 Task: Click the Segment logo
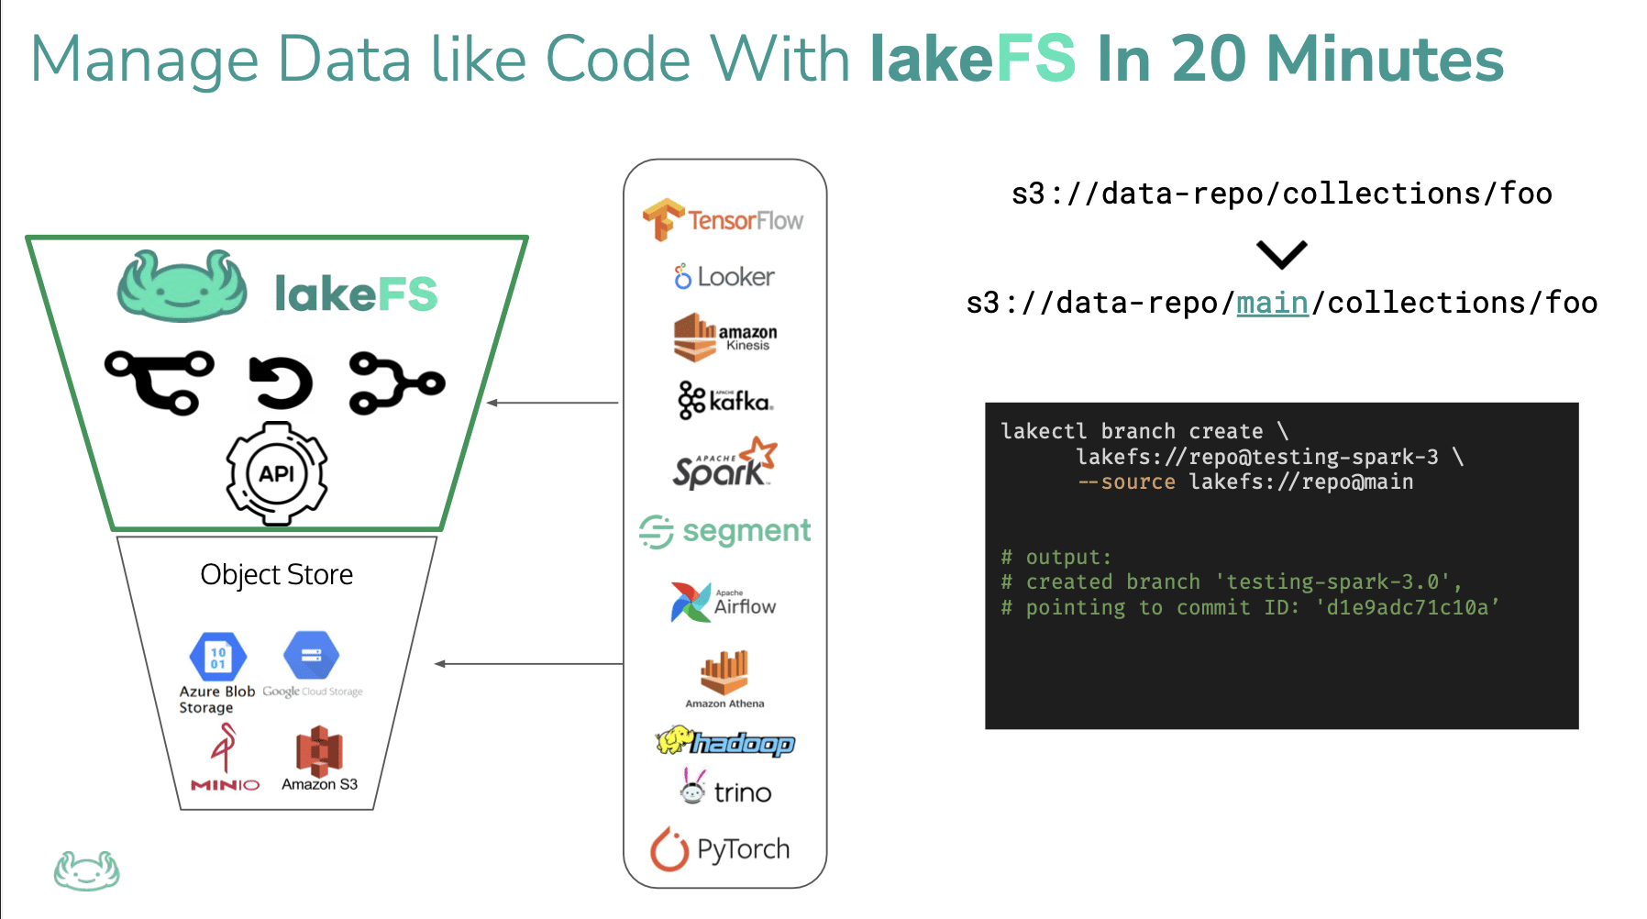(724, 531)
